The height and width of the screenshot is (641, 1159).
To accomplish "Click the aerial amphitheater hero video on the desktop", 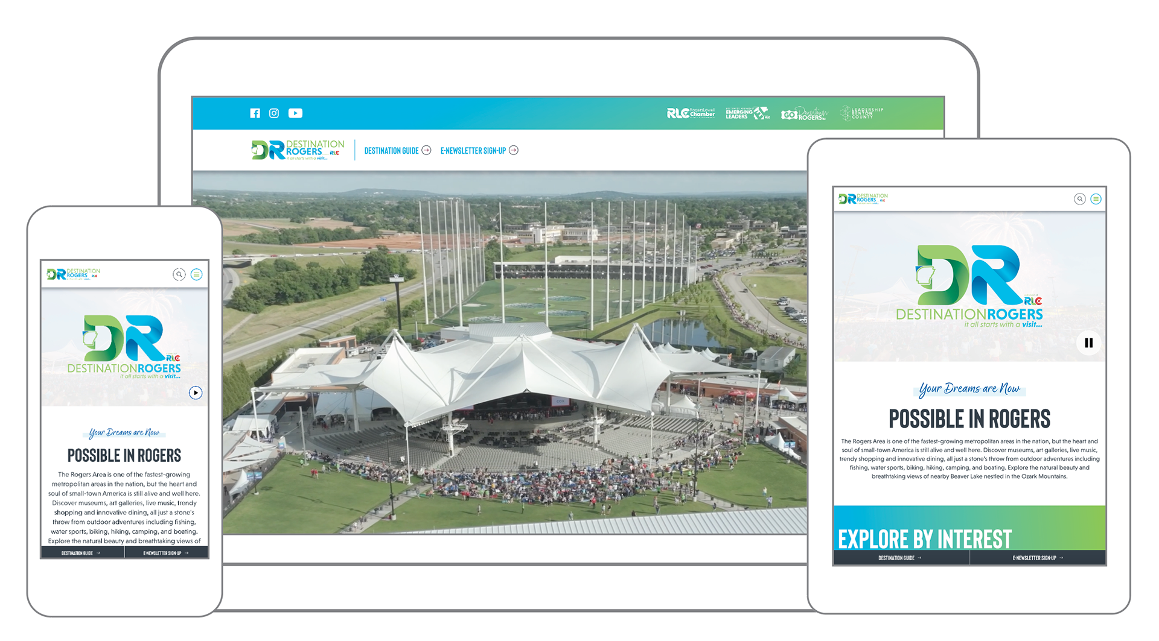I will [x=514, y=353].
